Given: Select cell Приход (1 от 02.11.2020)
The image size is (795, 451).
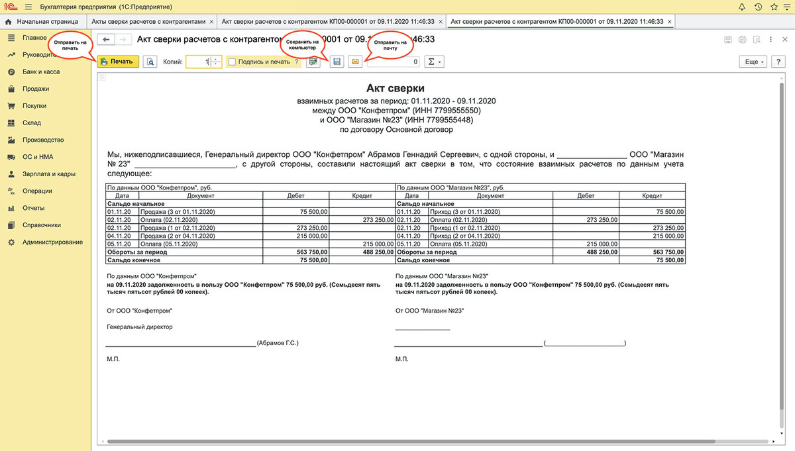Looking at the screenshot, I should pos(490,227).
